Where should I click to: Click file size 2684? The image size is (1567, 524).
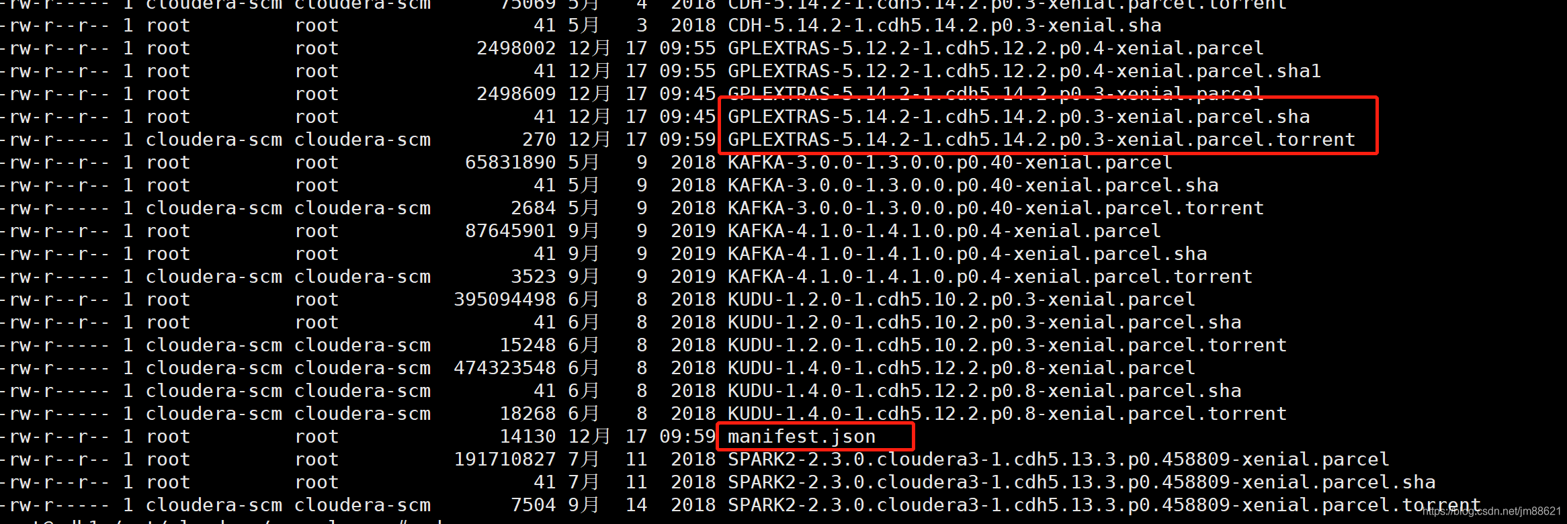coord(534,208)
